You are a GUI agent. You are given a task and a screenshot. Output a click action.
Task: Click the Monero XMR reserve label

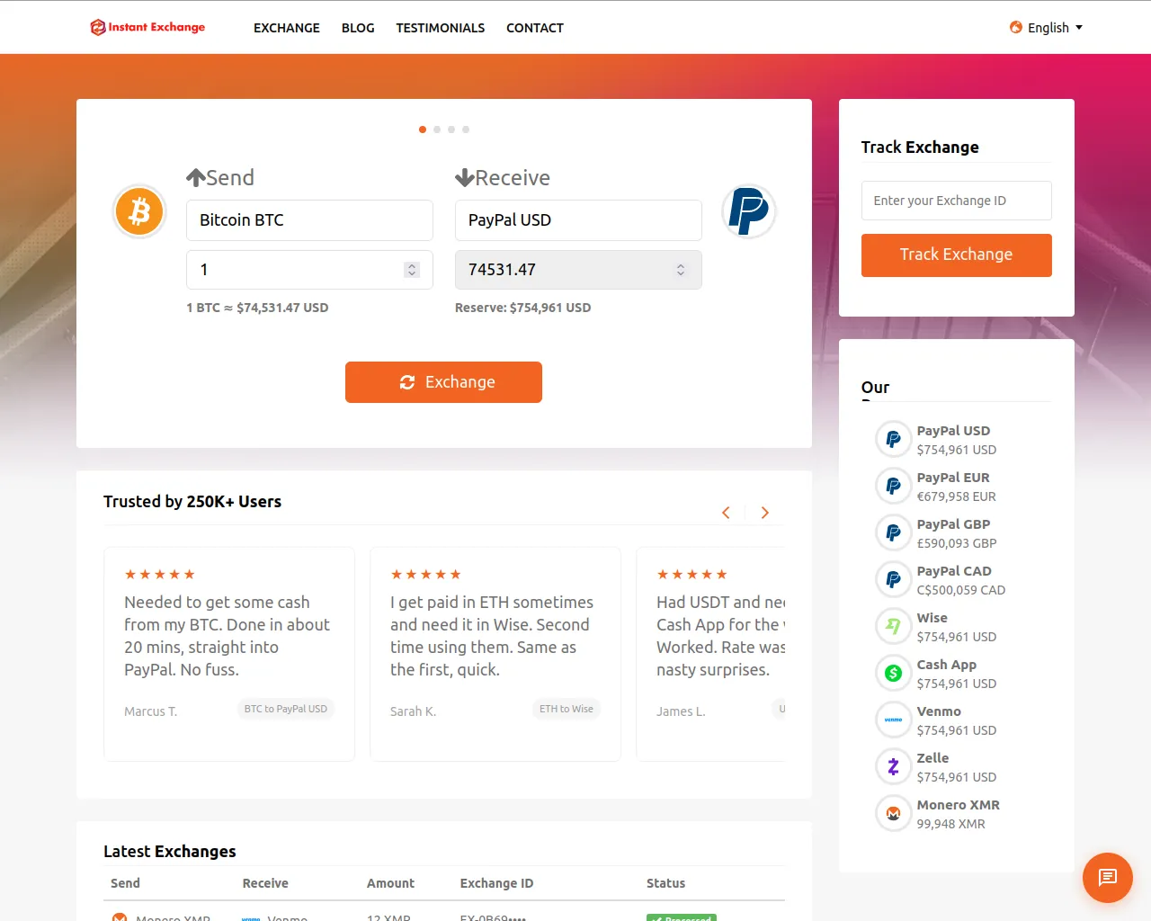pos(959,805)
